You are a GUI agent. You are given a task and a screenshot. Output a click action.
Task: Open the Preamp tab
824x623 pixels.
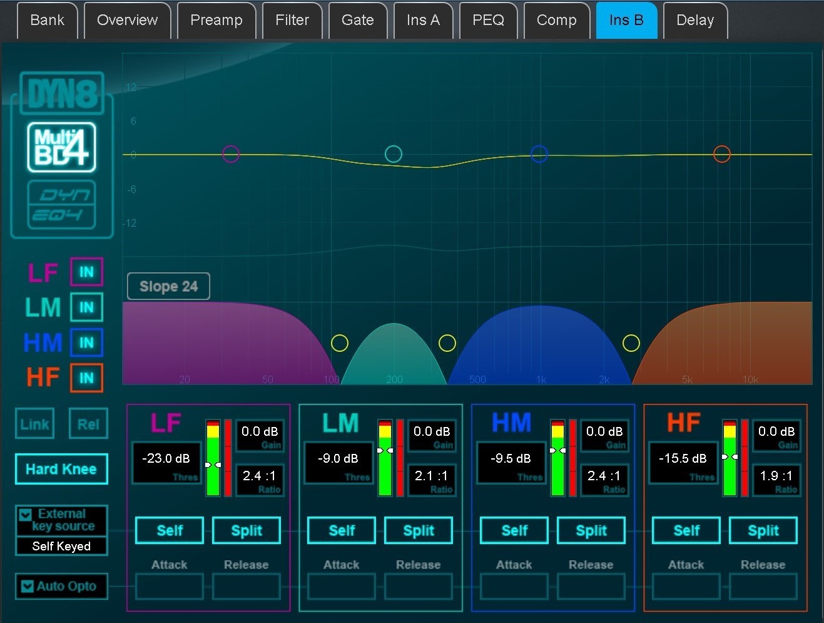(x=216, y=20)
